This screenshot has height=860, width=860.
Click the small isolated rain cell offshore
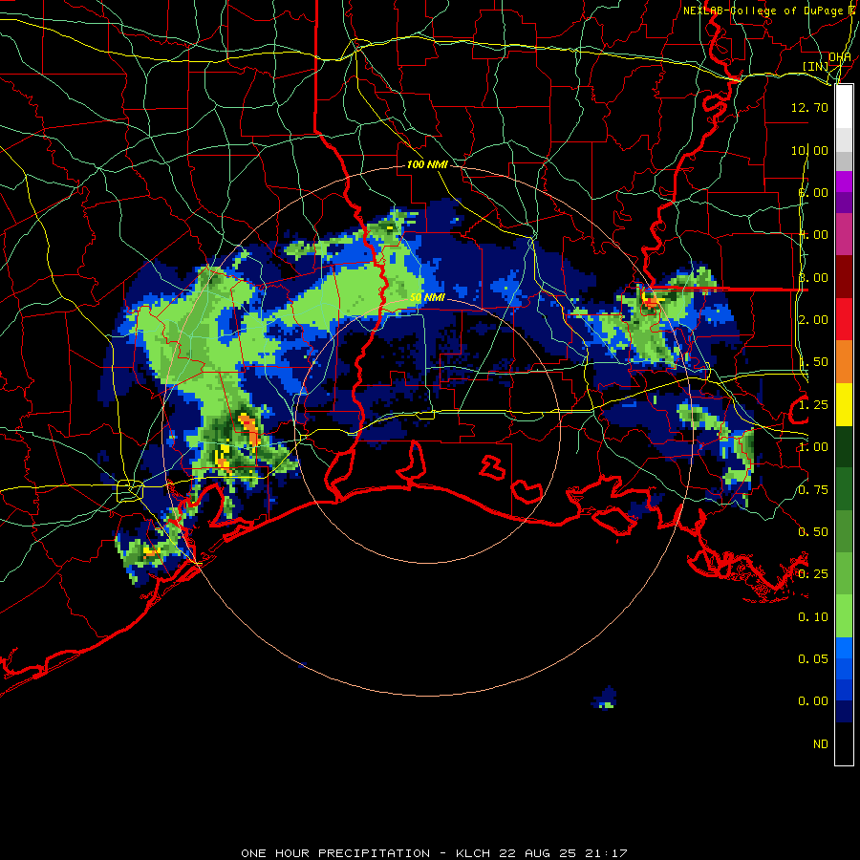click(605, 699)
